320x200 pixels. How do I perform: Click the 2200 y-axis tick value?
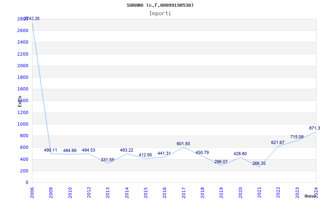tap(23, 54)
